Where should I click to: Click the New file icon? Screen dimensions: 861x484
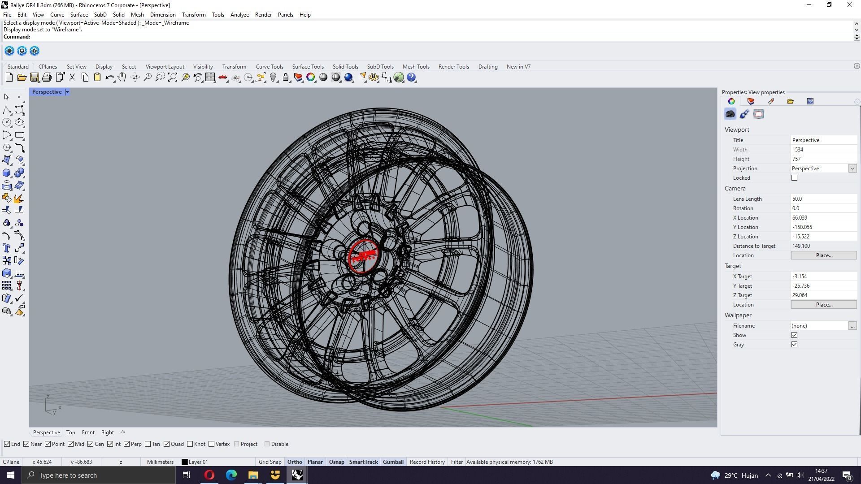click(9, 78)
